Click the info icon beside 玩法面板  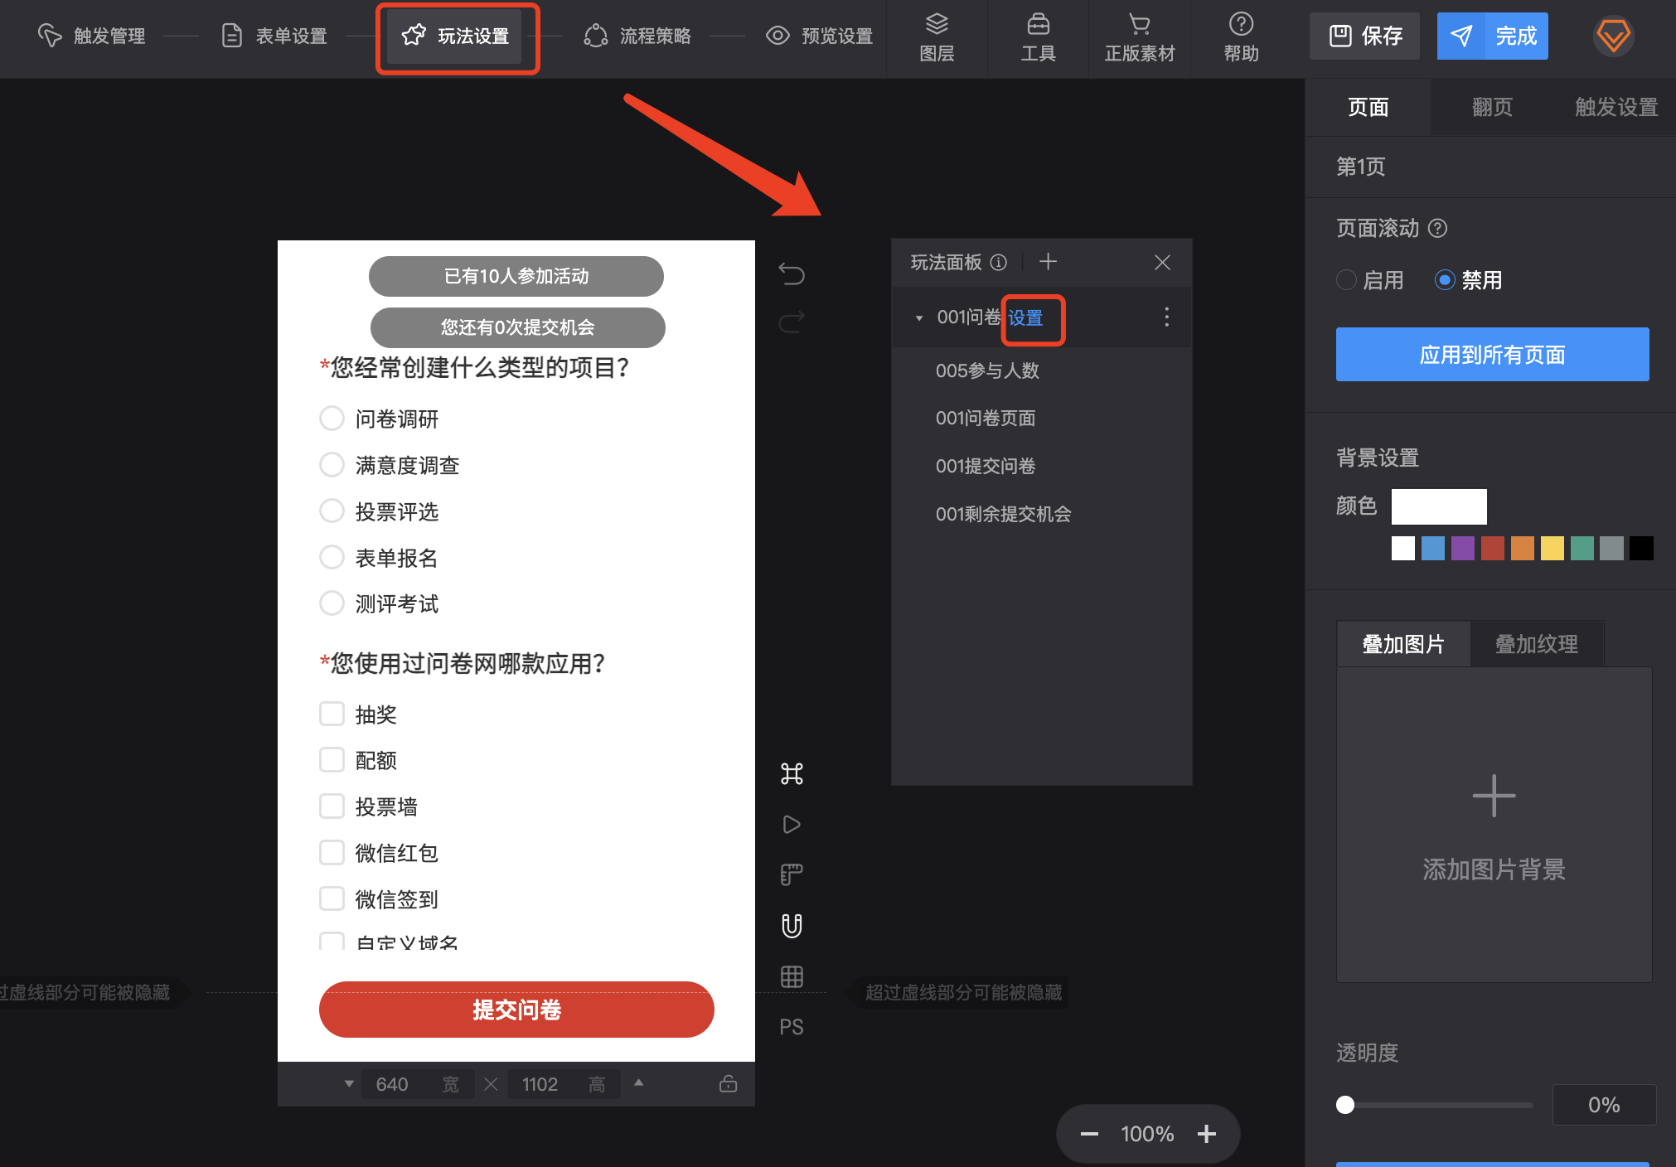pos(999,263)
